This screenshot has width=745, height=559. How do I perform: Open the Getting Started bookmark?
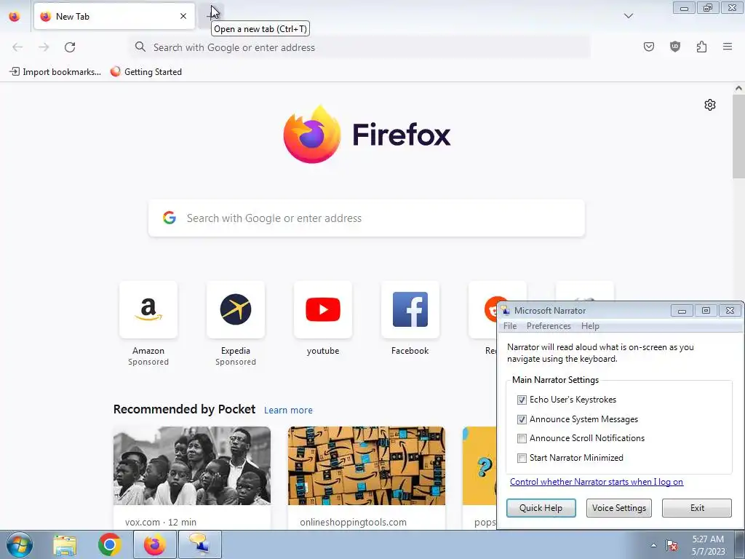[146, 72]
